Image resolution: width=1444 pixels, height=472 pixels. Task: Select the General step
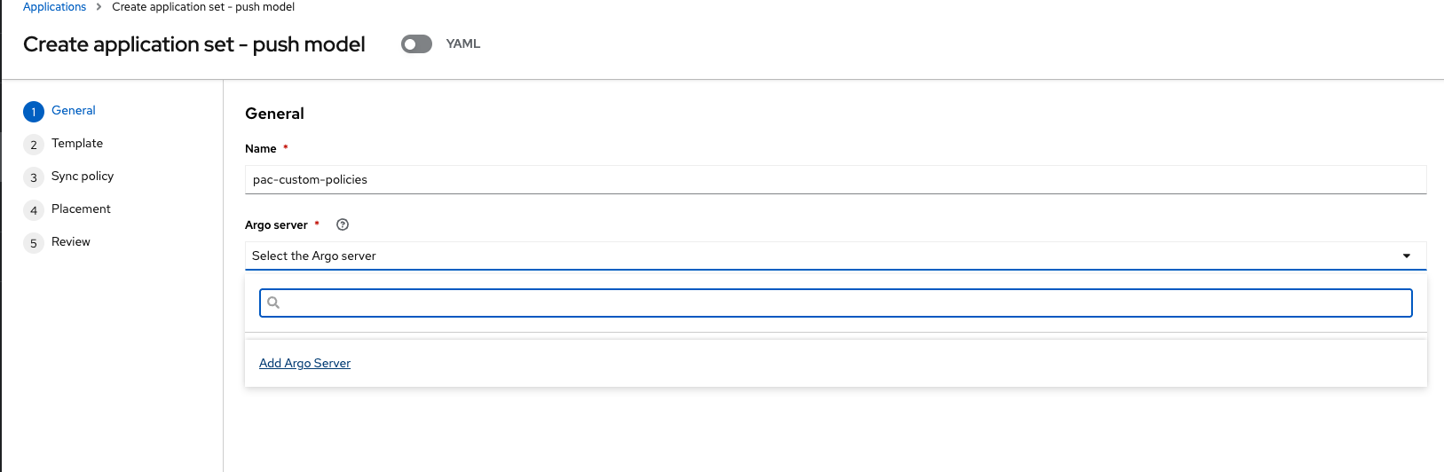74,110
